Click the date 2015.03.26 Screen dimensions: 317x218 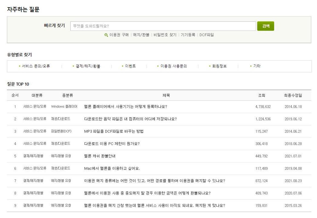(293, 205)
